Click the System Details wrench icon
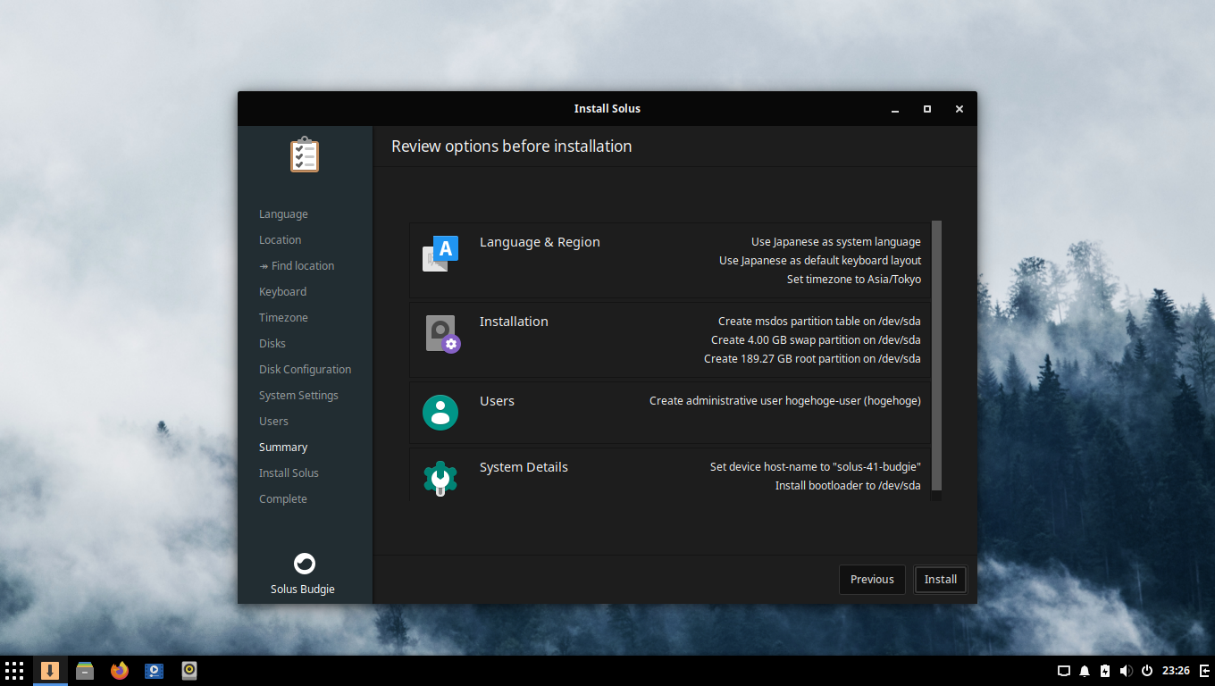 pyautogui.click(x=440, y=479)
